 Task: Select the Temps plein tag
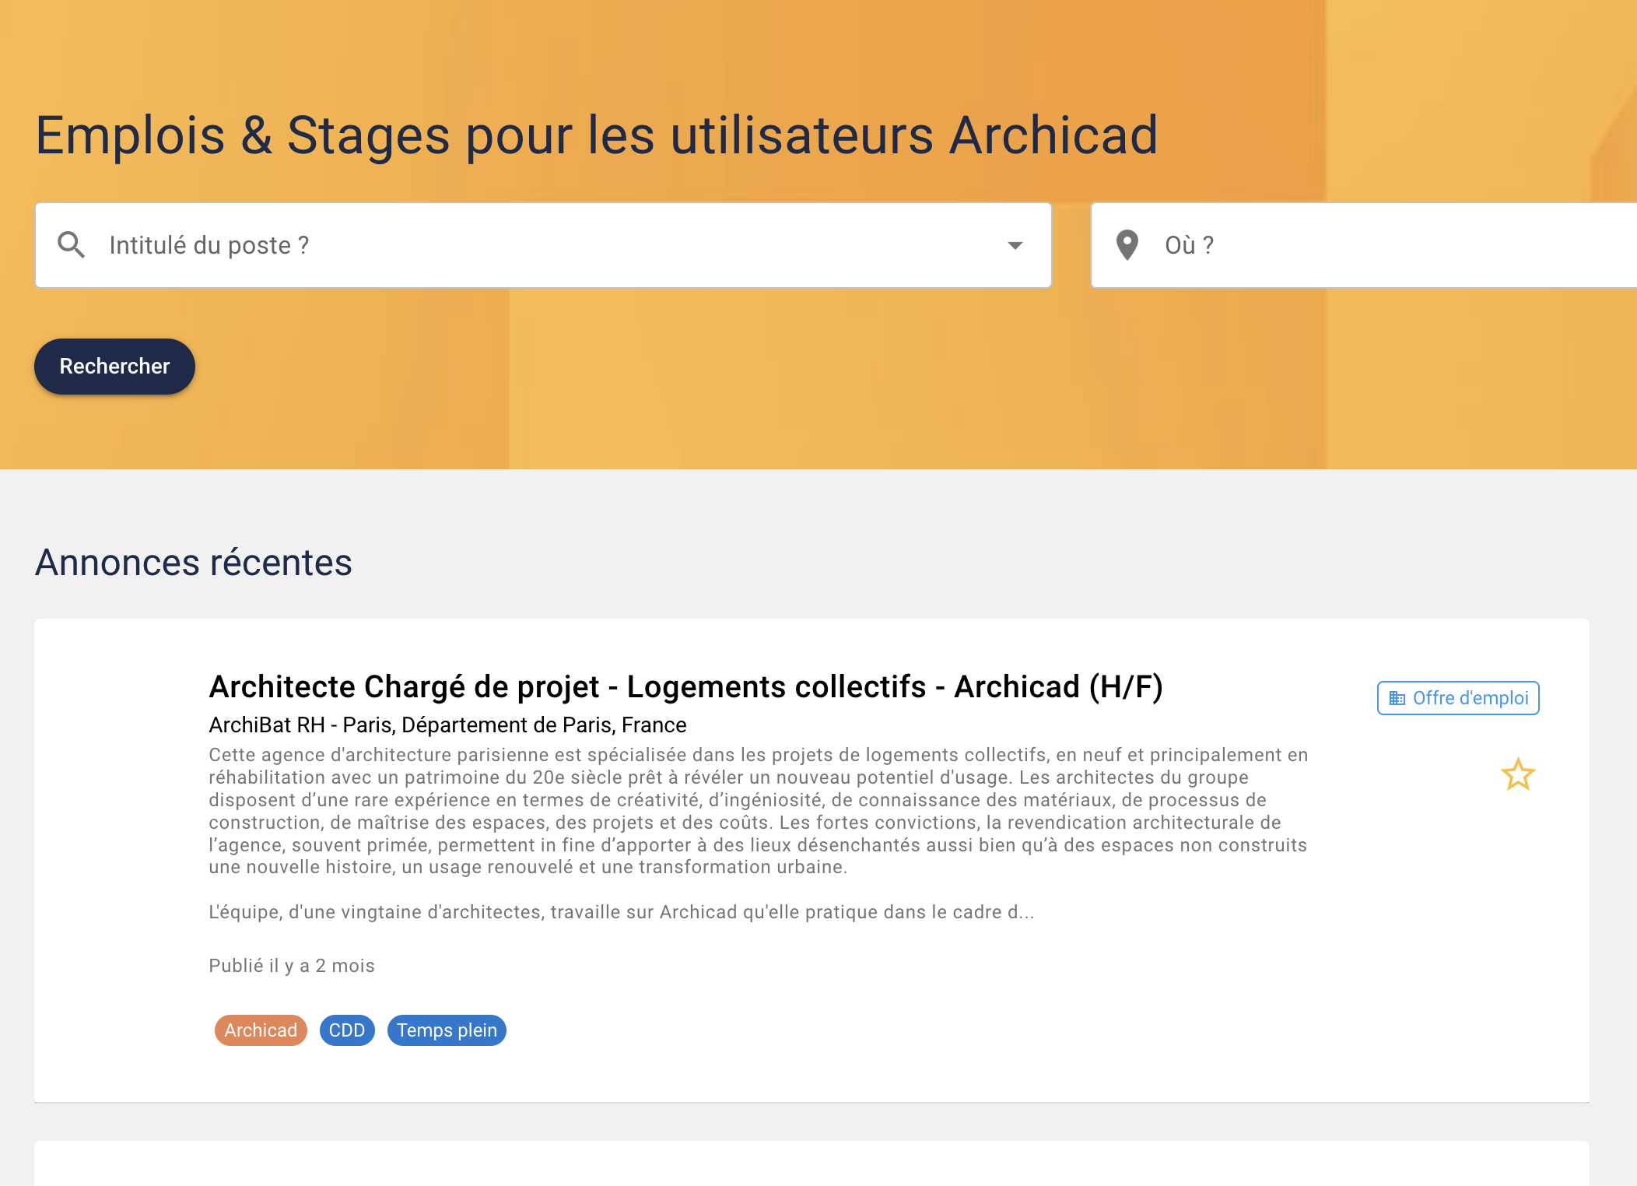coord(447,1030)
